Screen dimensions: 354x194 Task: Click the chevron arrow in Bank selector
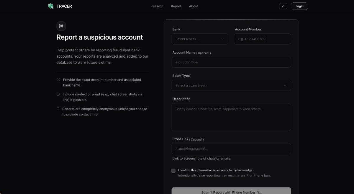(x=222, y=39)
